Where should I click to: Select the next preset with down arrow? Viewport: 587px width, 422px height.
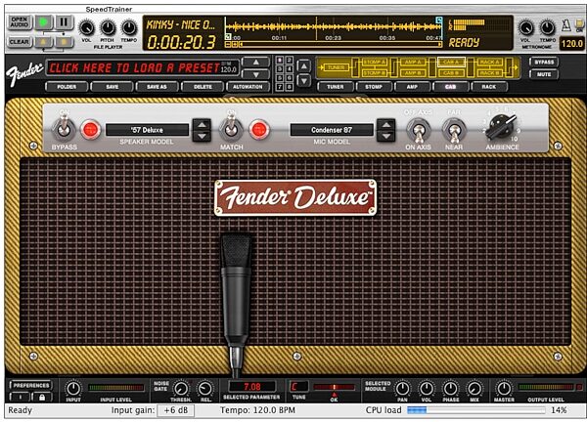255,74
